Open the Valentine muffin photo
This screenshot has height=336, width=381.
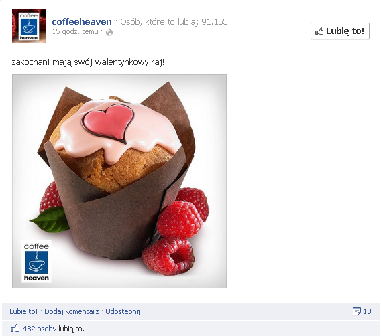(x=119, y=181)
